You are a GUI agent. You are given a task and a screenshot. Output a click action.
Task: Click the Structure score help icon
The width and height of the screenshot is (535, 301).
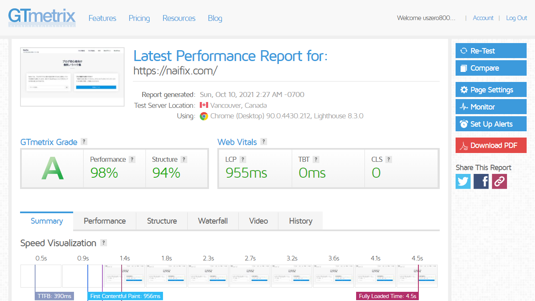click(x=184, y=159)
